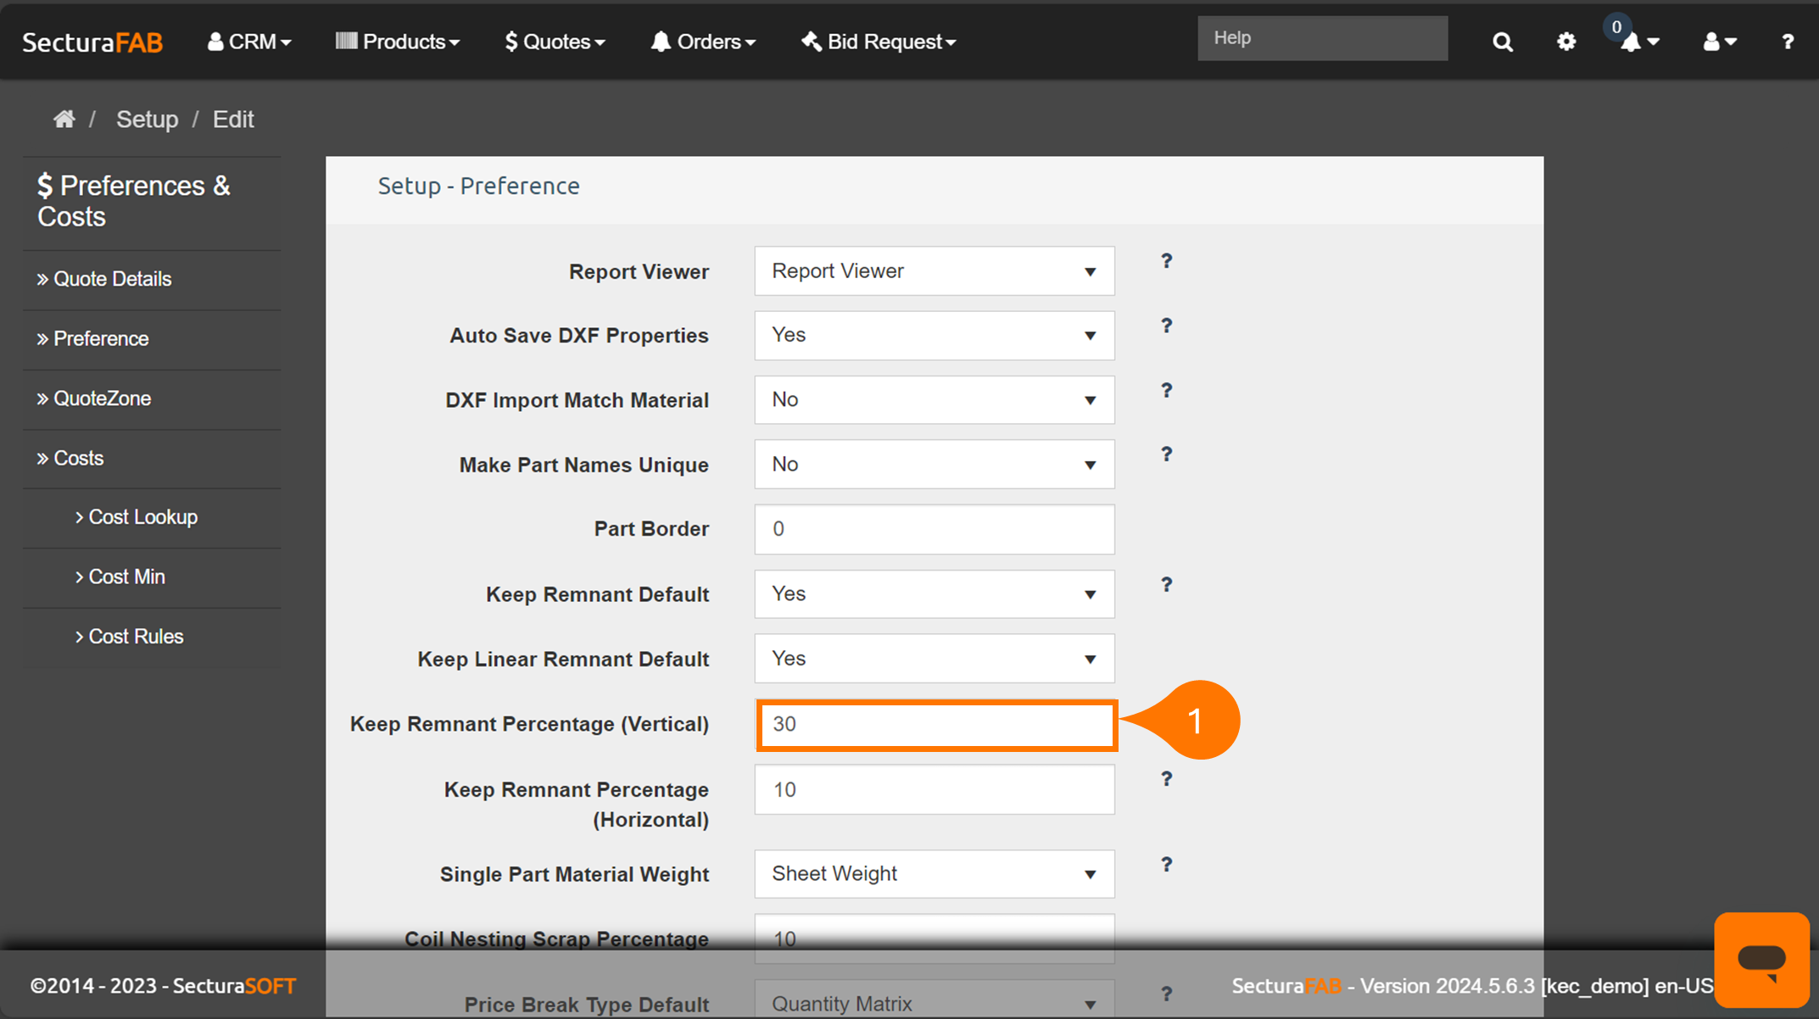Click the home icon in breadcrumb

(x=64, y=120)
